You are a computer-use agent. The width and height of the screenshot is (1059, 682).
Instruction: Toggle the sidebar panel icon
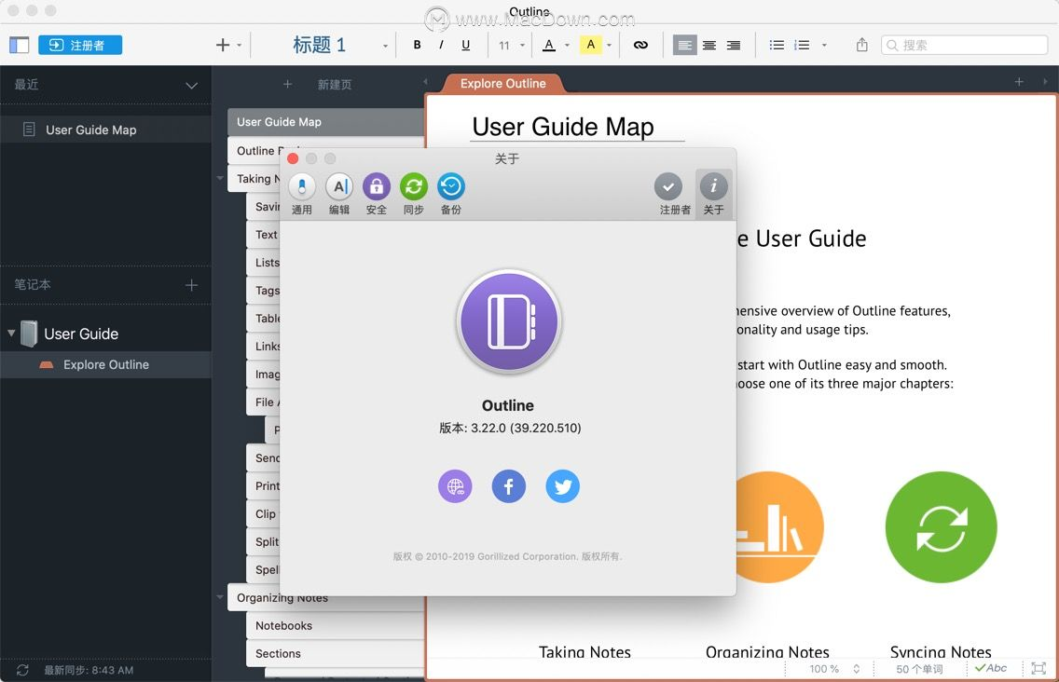19,46
